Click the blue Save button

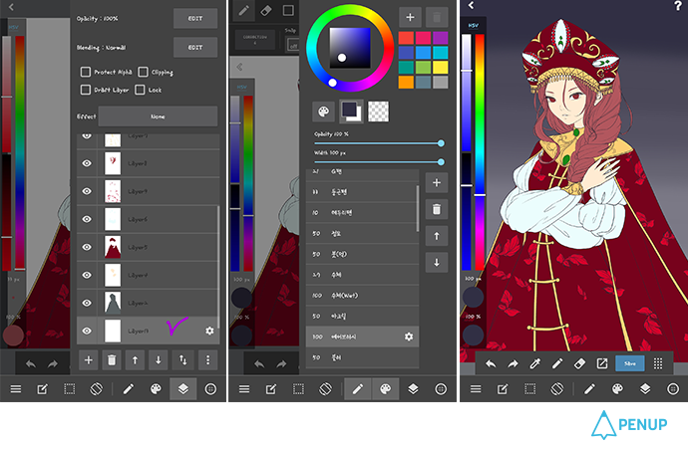(629, 363)
